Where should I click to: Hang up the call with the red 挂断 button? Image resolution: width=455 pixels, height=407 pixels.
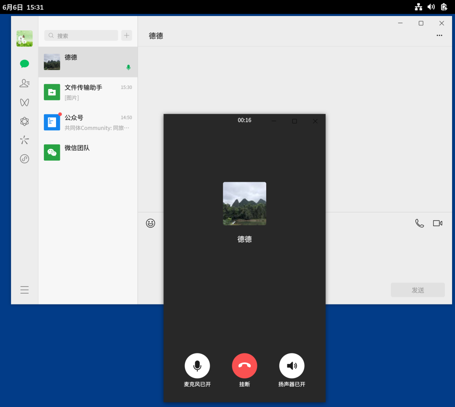click(245, 366)
